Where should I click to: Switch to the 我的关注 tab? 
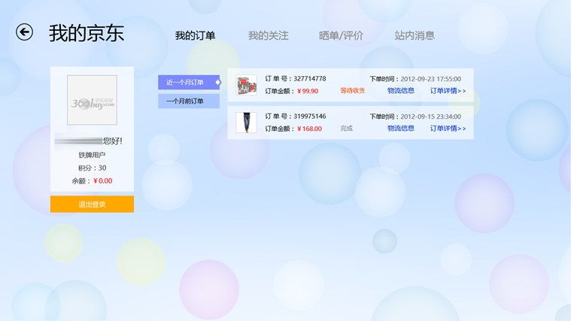tap(269, 35)
